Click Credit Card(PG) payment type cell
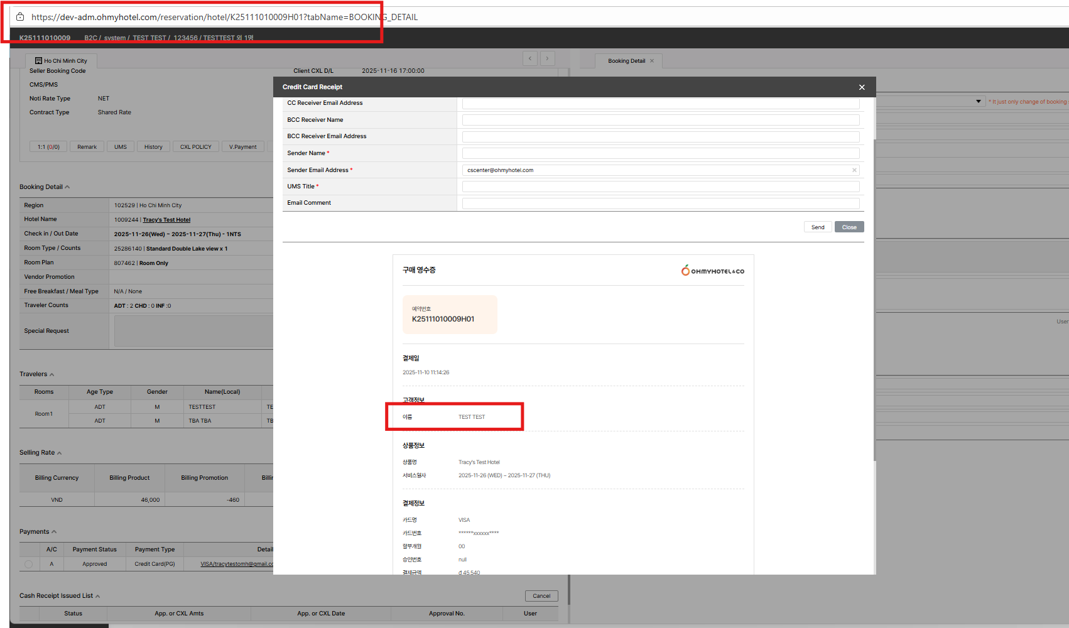The width and height of the screenshot is (1069, 628). pos(155,564)
